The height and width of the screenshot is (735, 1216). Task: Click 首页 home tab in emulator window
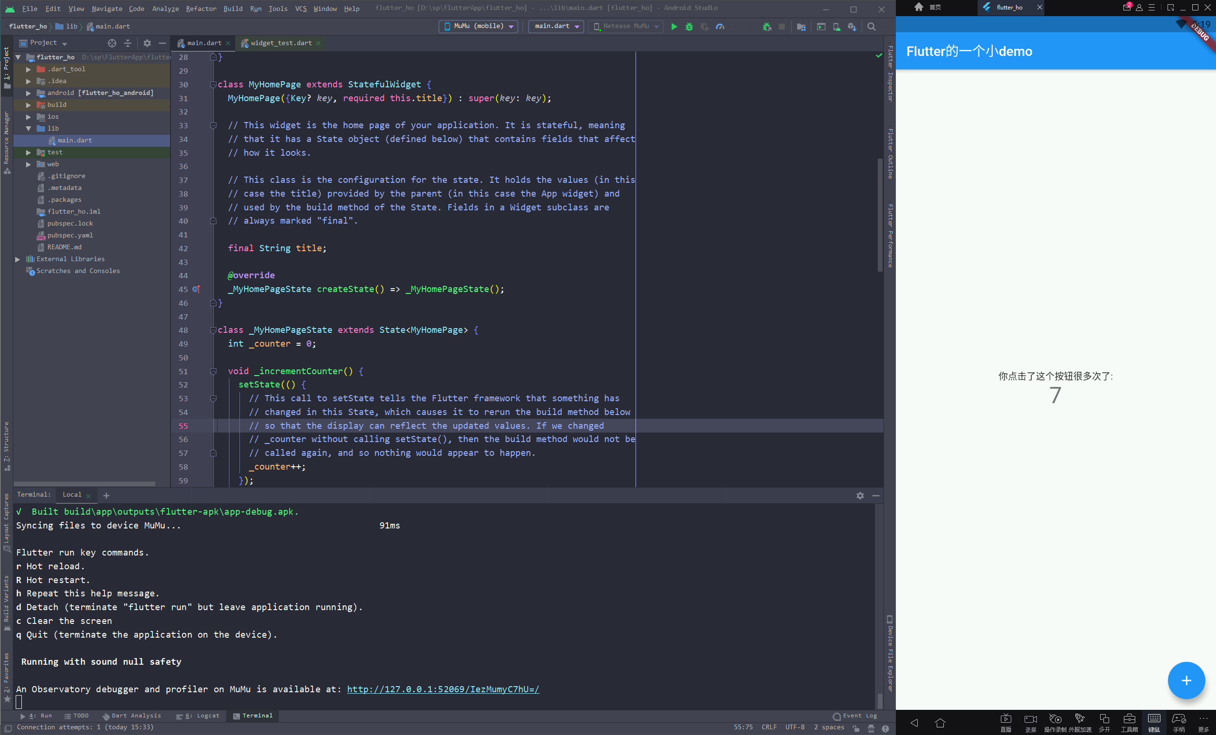(x=928, y=8)
